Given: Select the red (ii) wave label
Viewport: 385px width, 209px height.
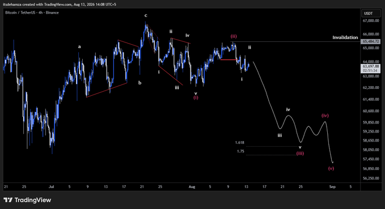Looking at the screenshot, I should [x=234, y=36].
